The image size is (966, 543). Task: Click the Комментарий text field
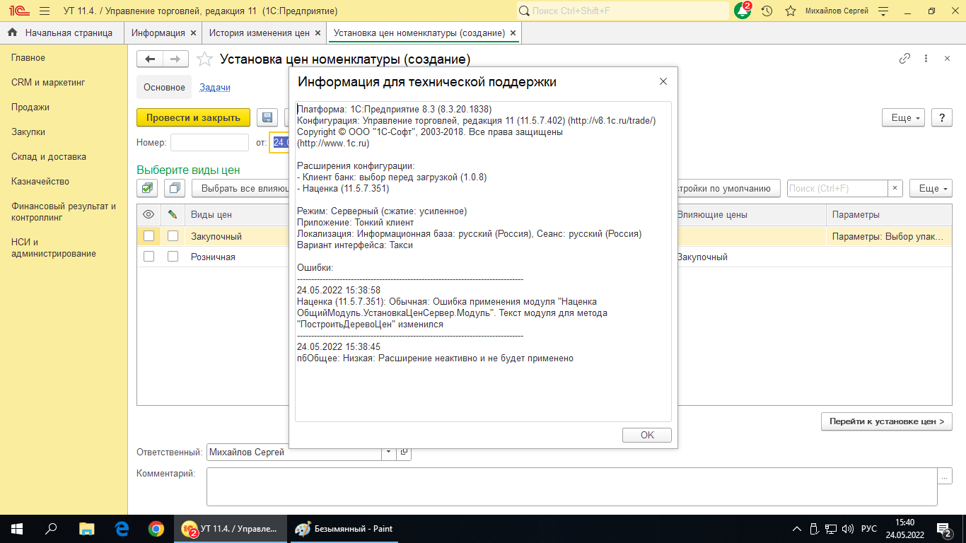(x=572, y=486)
